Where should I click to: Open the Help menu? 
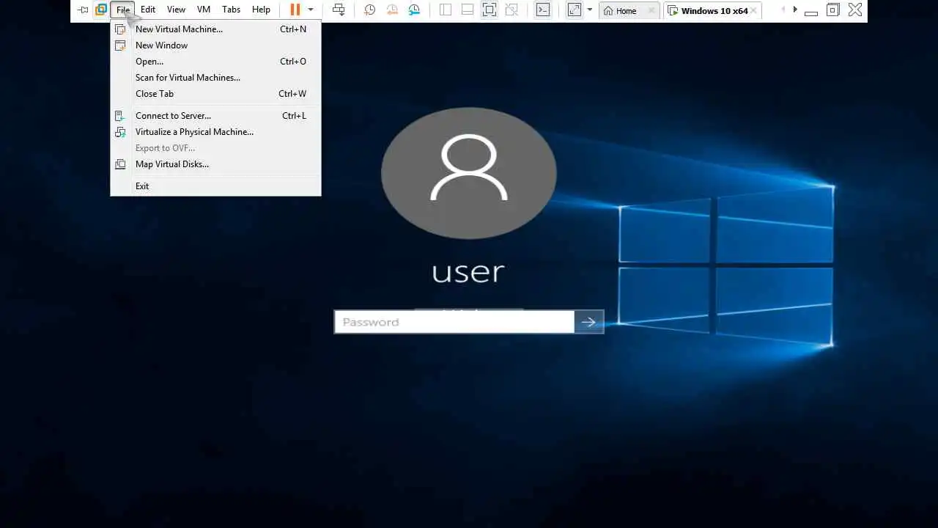(261, 10)
